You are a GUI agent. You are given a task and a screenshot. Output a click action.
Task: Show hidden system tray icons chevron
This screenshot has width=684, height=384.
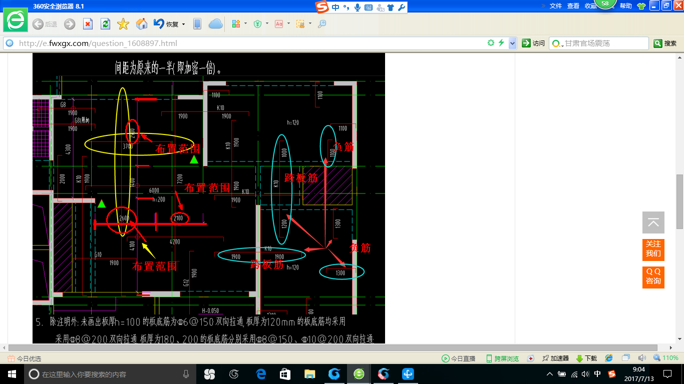point(550,374)
